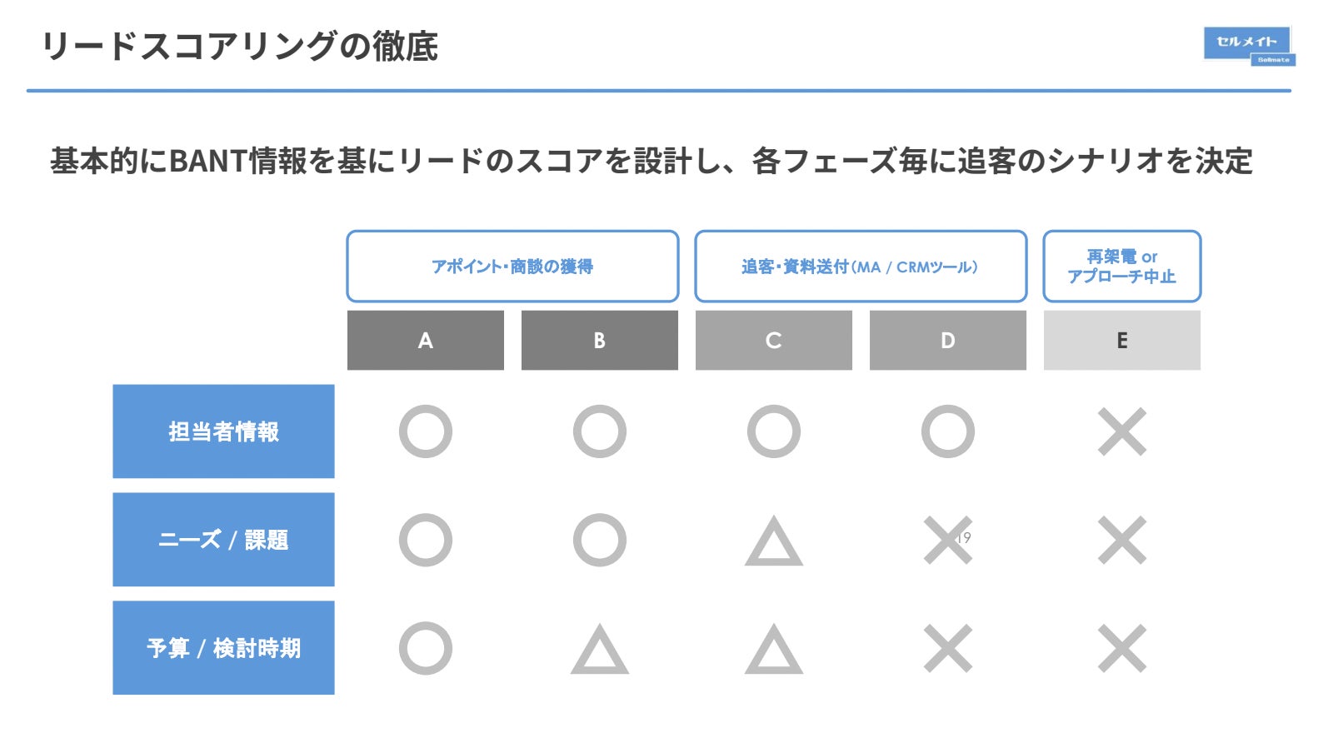Image resolution: width=1318 pixels, height=738 pixels.
Task: Click the triangle icon for 予算/検討時期 column C
Action: tap(773, 651)
